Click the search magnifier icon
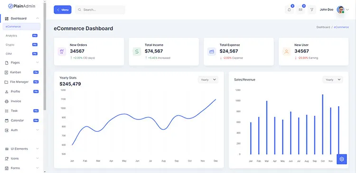Image resolution: width=356 pixels, height=173 pixels. pyautogui.click(x=79, y=10)
